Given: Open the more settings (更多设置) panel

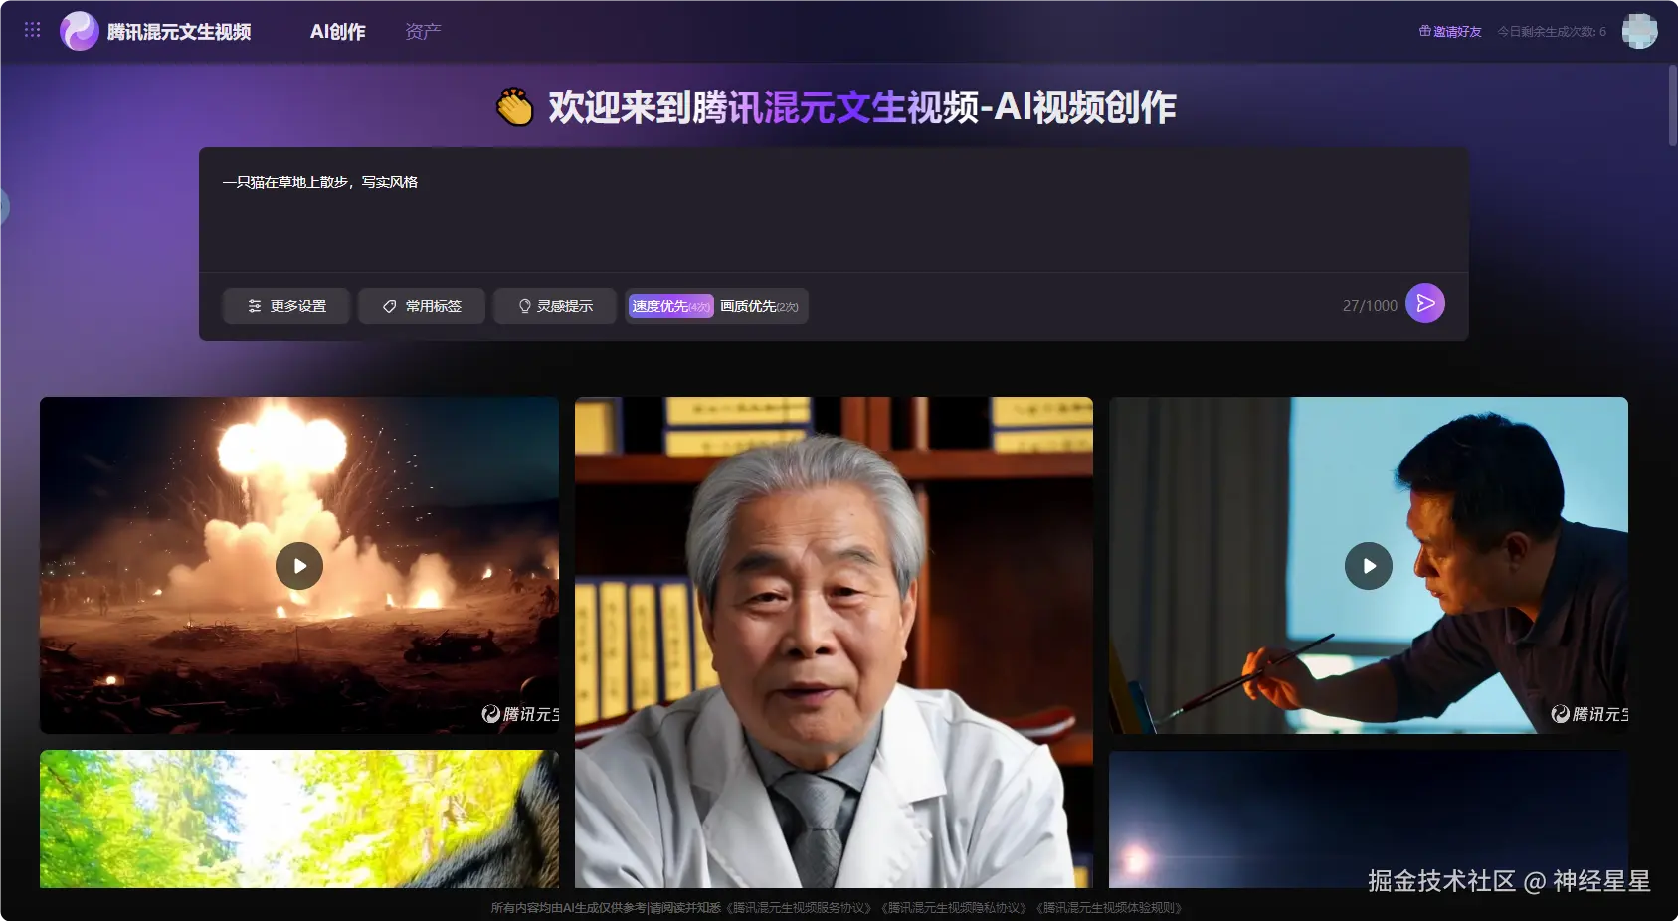Looking at the screenshot, I should tap(285, 306).
